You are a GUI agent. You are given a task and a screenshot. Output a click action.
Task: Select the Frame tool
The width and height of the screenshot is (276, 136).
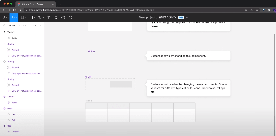22,17
